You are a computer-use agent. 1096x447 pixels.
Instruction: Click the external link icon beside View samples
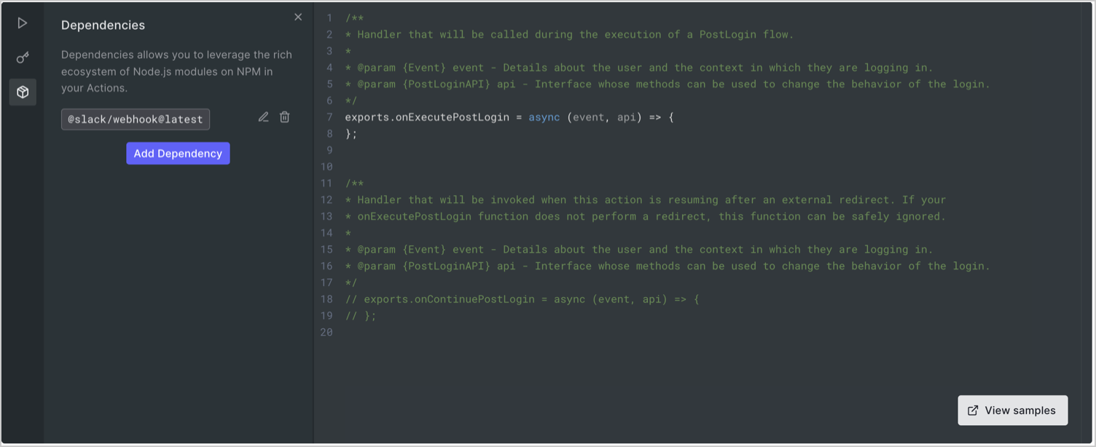pos(973,410)
